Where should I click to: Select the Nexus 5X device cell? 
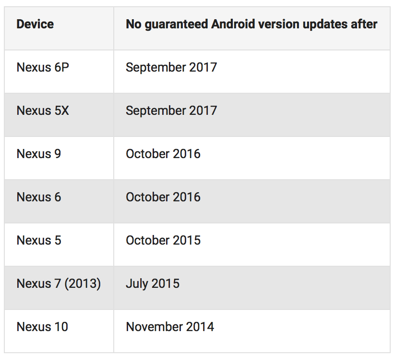point(43,111)
